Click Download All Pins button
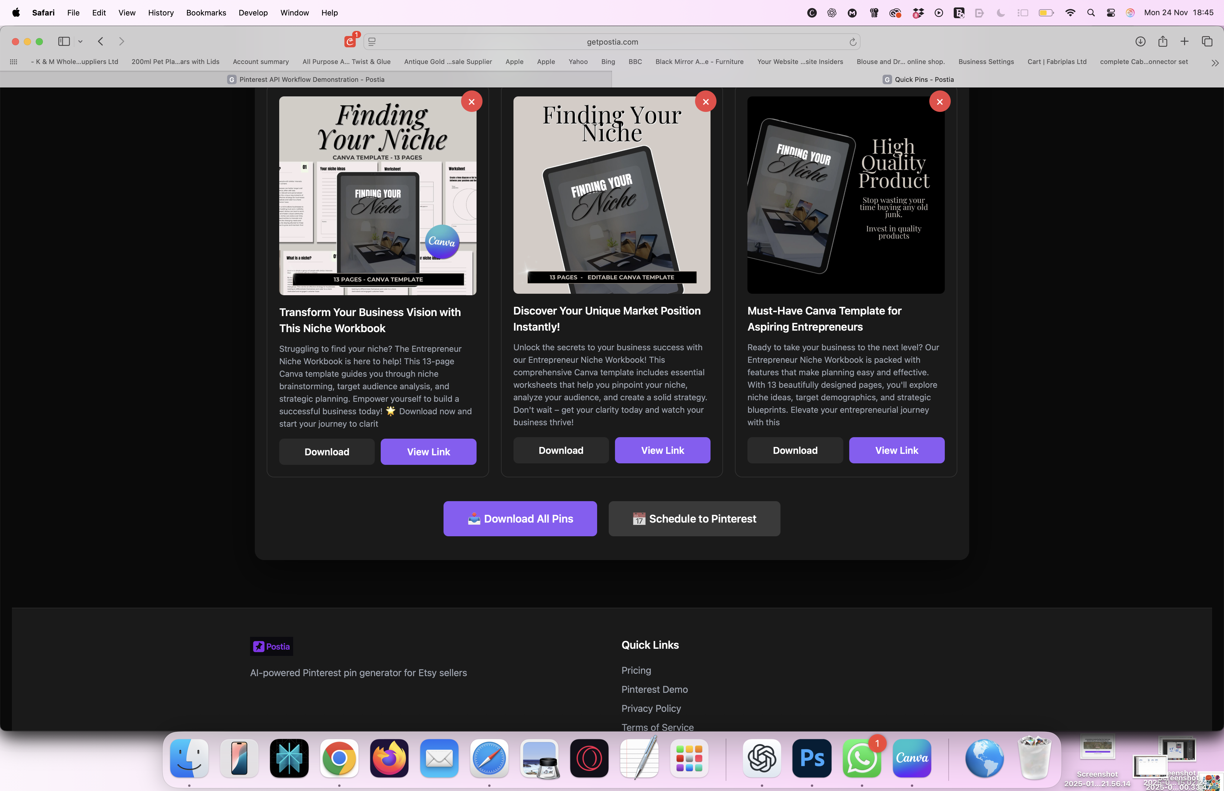Screen dimensions: 1224x791 520,519
